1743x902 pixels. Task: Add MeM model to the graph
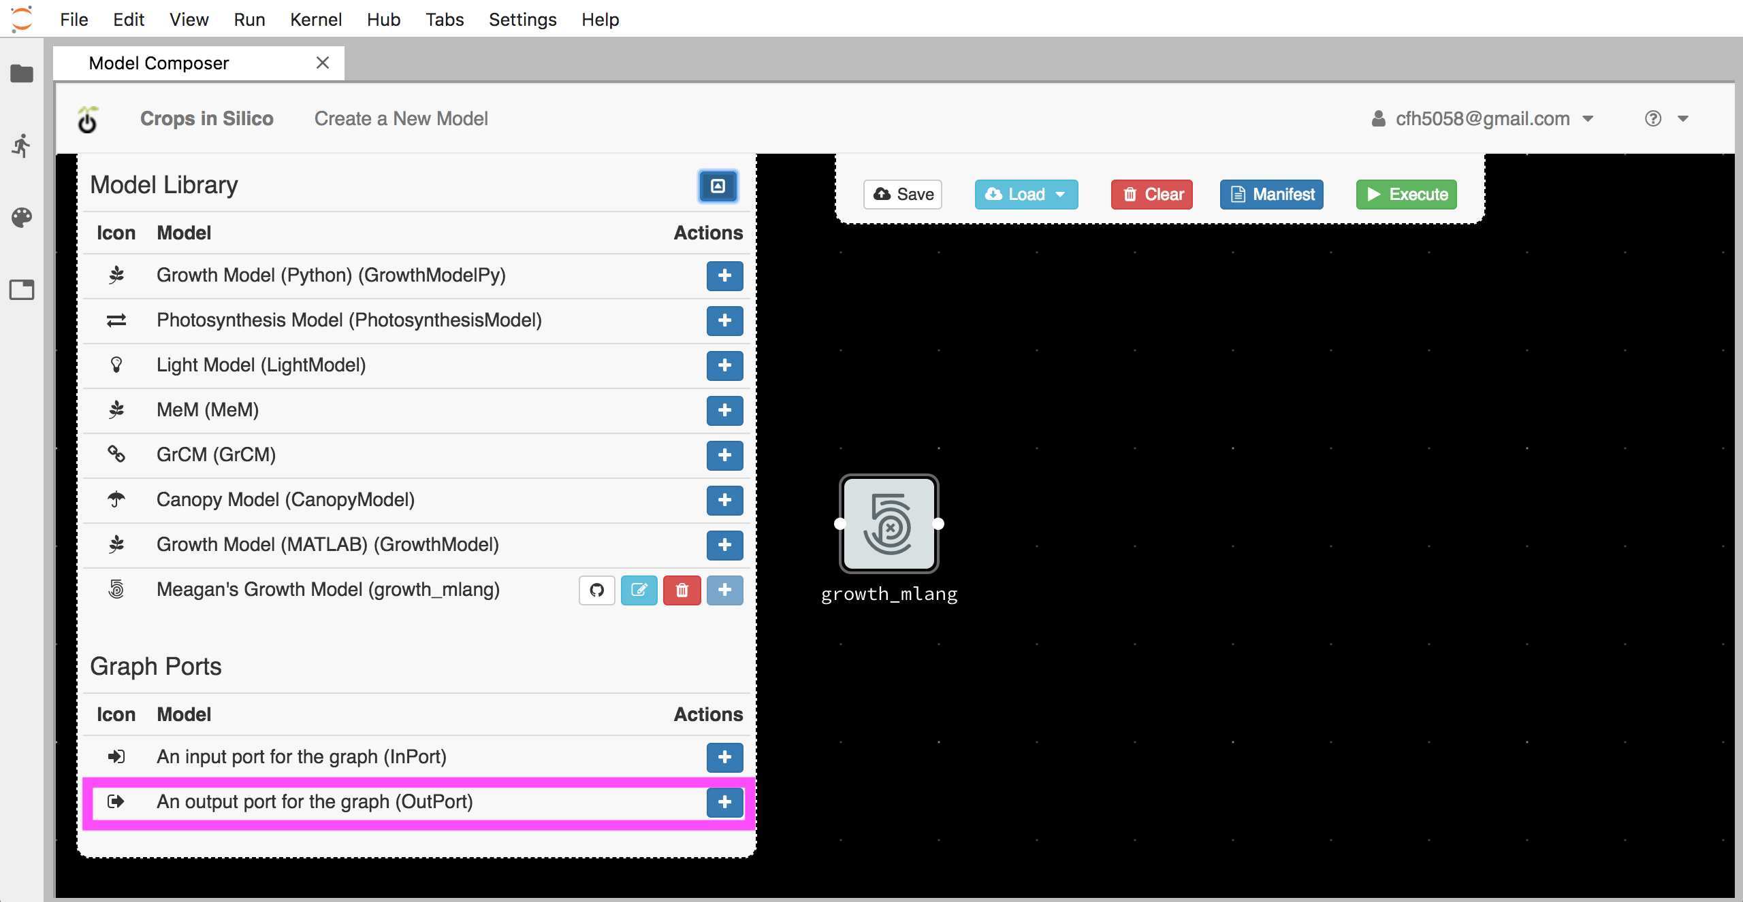pyautogui.click(x=724, y=410)
